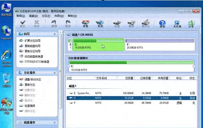Click the right handle of quick-adjust C: bar
The height and width of the screenshot is (128, 203).
[x=194, y=66]
